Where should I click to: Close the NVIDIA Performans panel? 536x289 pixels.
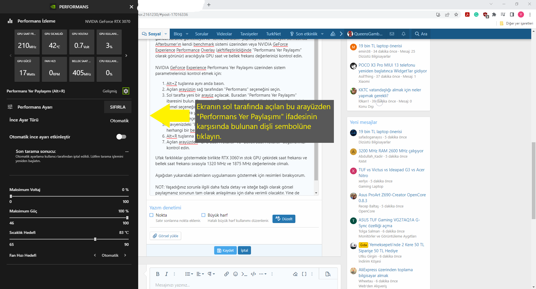pos(131,7)
